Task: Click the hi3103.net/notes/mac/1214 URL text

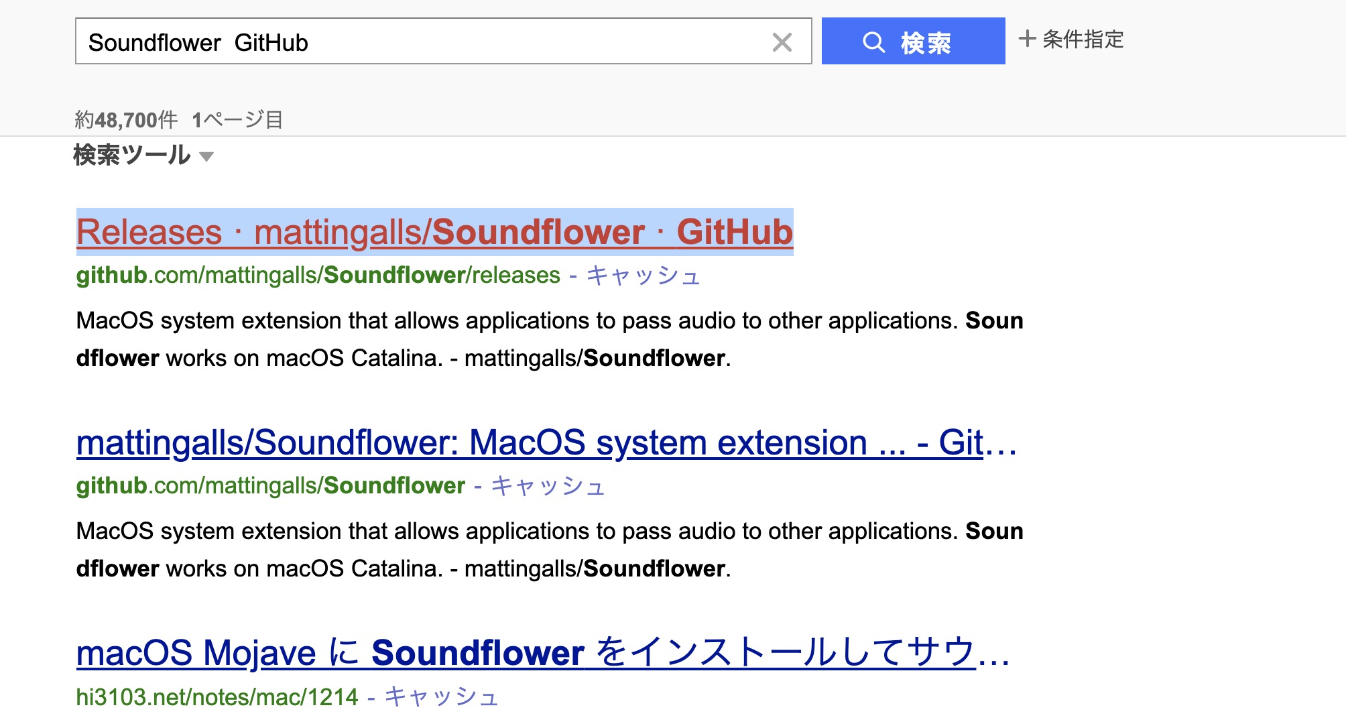Action: (217, 697)
